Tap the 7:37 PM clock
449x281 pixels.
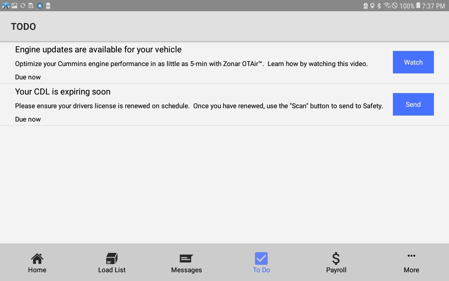coord(434,6)
